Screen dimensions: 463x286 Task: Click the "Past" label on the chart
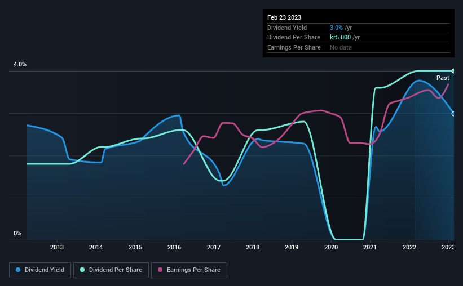click(443, 78)
